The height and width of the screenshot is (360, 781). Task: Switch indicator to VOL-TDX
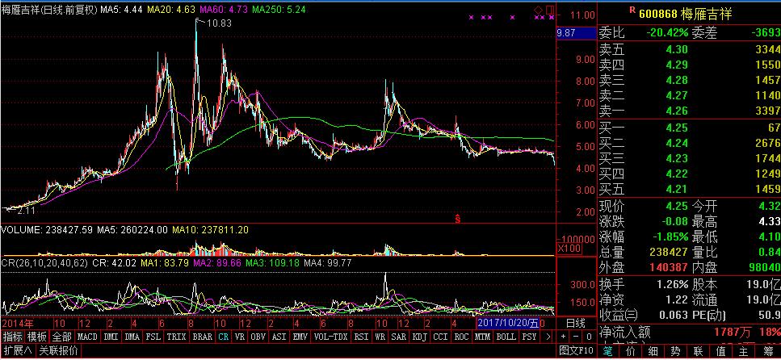(331, 337)
